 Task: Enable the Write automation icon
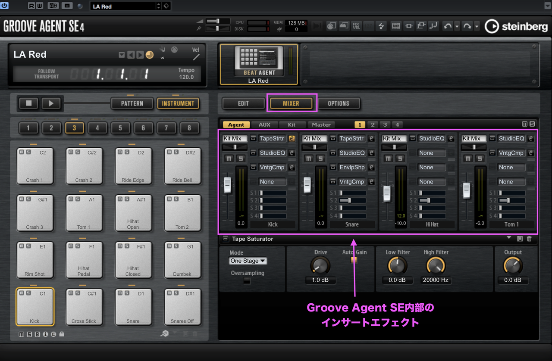(x=41, y=6)
